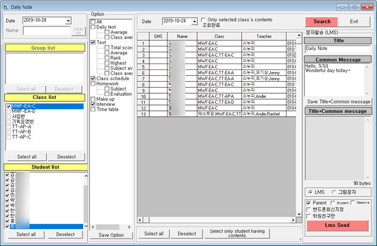
Task: Click Deselect under Class list
Action: tap(66, 157)
